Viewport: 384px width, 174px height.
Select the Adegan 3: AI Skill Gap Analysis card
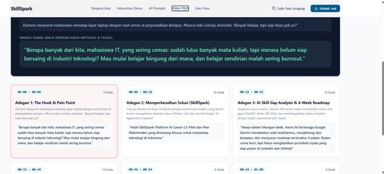coord(286,121)
